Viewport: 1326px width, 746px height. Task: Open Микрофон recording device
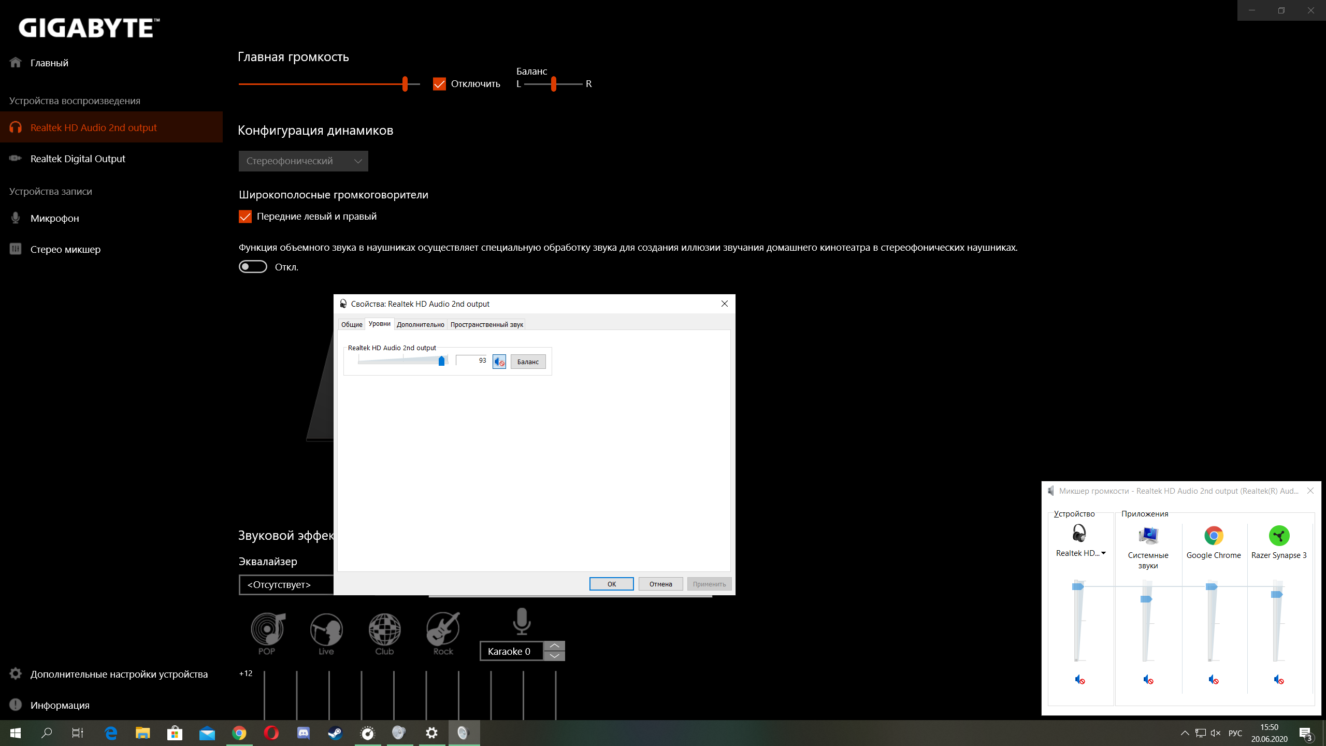click(x=111, y=218)
